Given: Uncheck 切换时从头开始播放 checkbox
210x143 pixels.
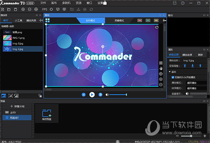Looking at the screenshot, I should [x=173, y=77].
